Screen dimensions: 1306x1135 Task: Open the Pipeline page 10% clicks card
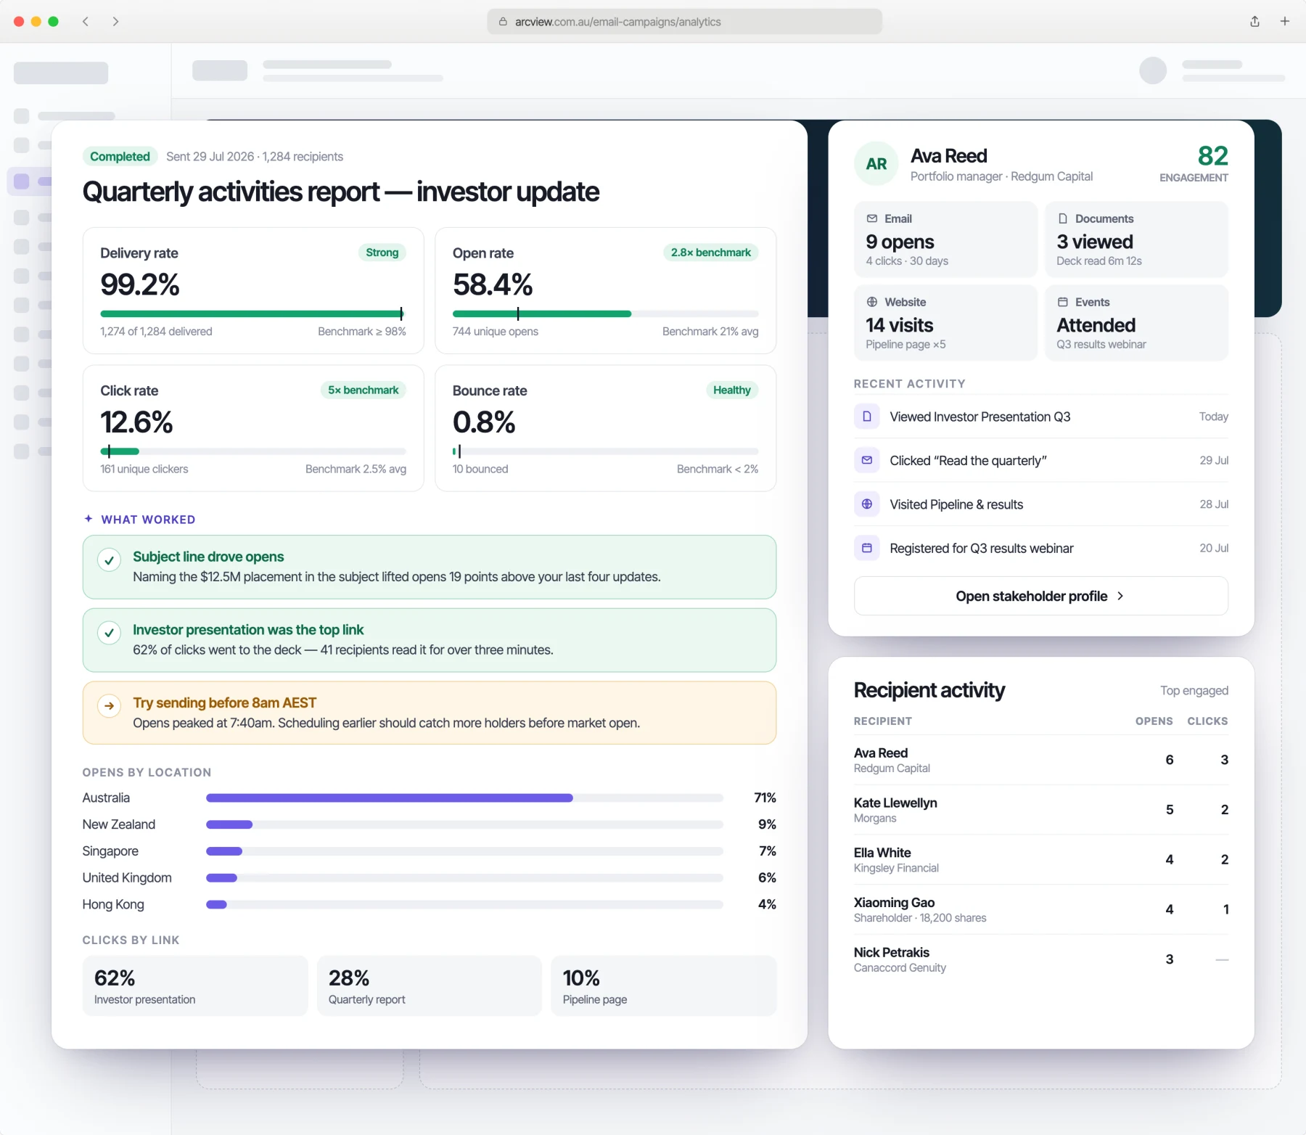663,986
